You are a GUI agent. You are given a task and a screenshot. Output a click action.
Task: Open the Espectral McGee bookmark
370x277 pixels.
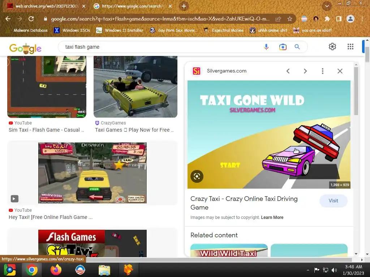point(224,30)
